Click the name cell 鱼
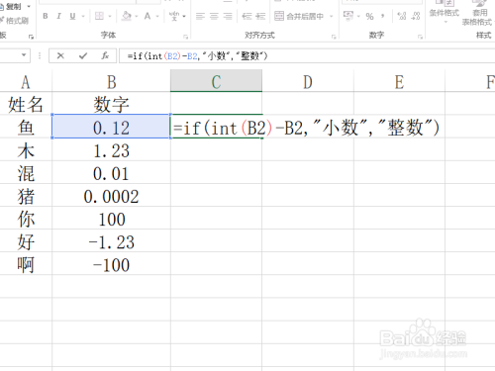This screenshot has height=371, width=495. click(26, 128)
